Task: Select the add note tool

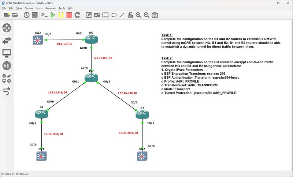Action: (89, 15)
